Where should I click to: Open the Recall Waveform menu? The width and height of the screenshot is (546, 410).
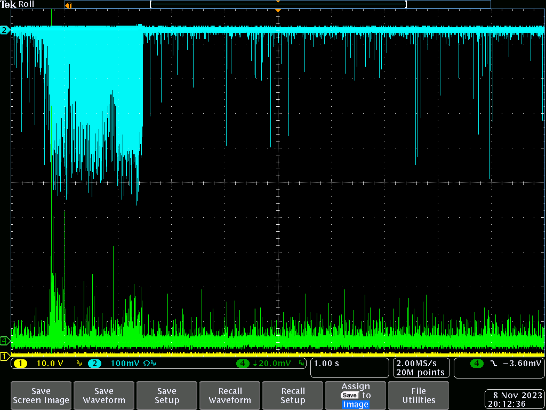(x=230, y=396)
